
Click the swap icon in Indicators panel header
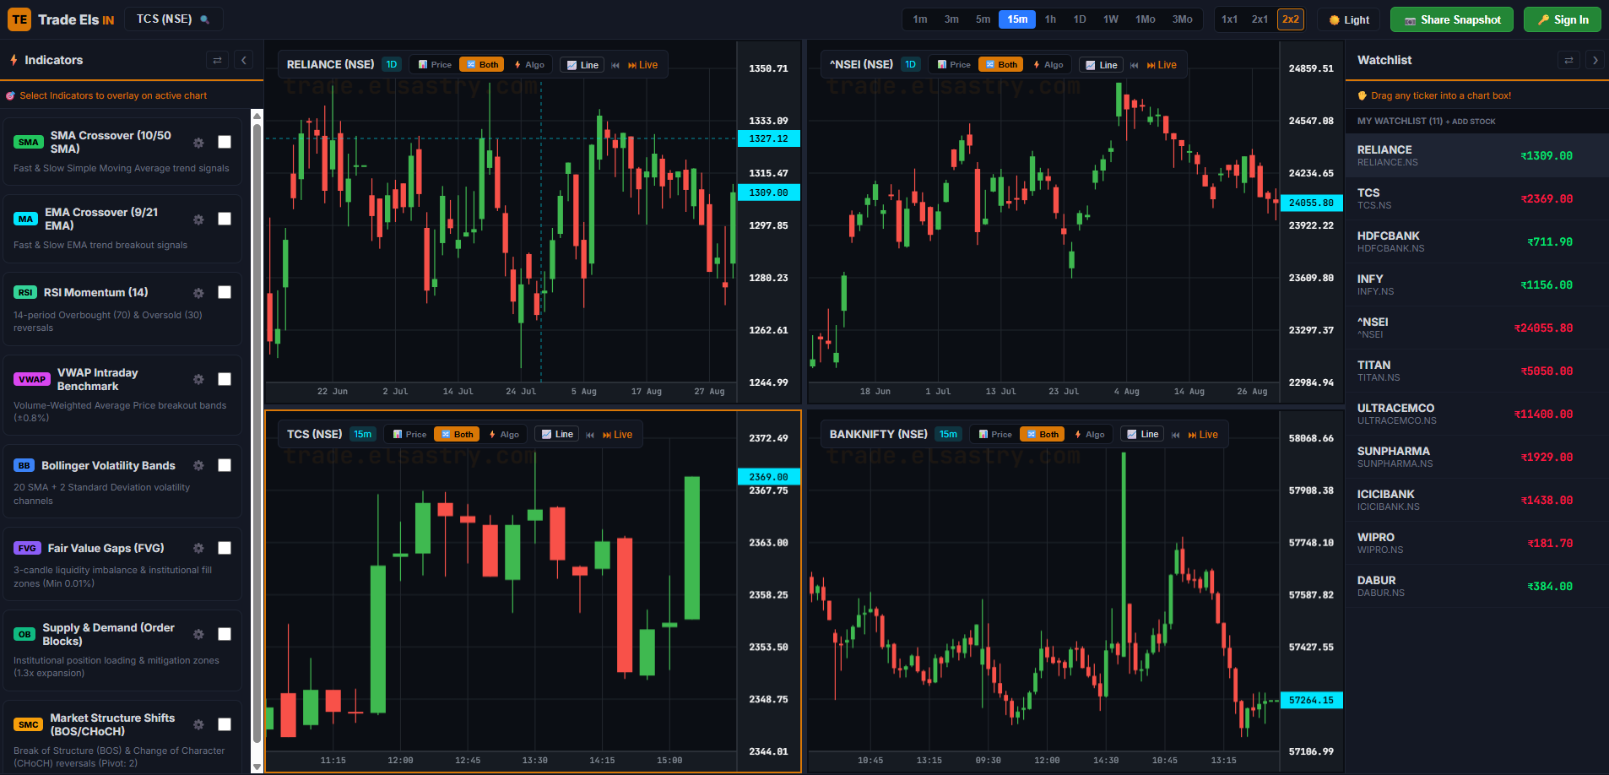click(x=217, y=60)
